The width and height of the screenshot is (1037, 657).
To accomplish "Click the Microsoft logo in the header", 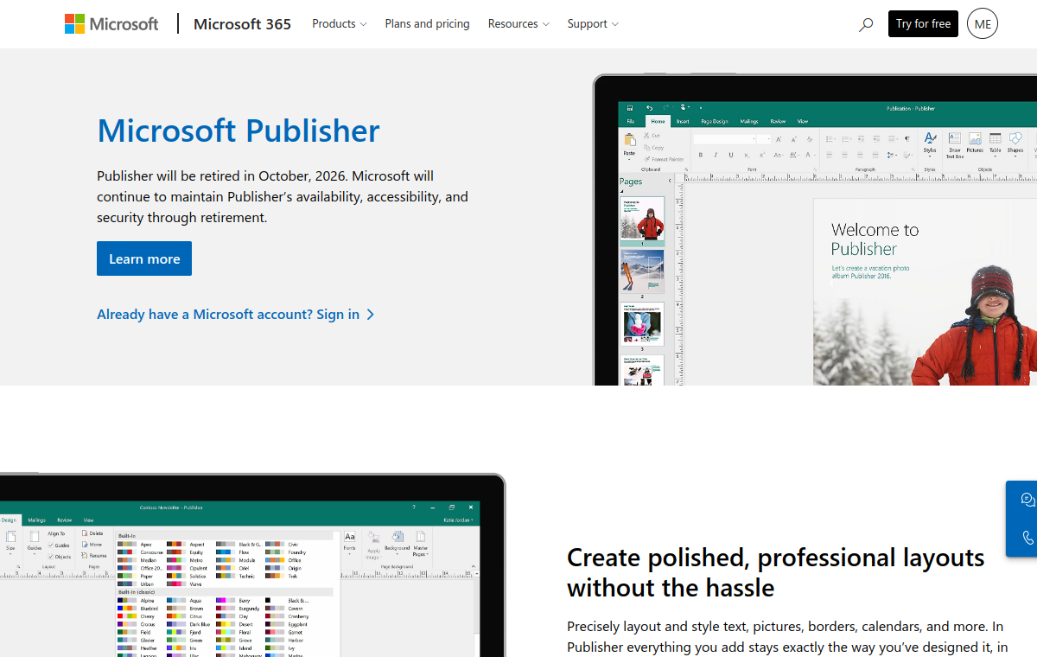I will [111, 23].
